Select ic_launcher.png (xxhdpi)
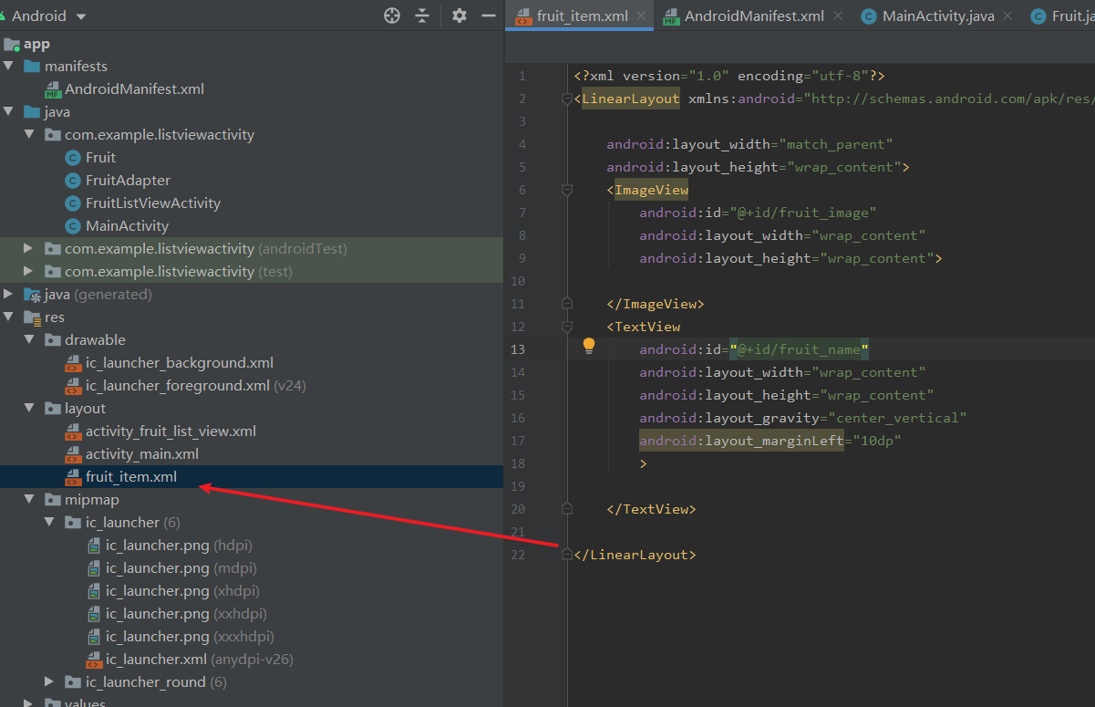 (x=186, y=614)
